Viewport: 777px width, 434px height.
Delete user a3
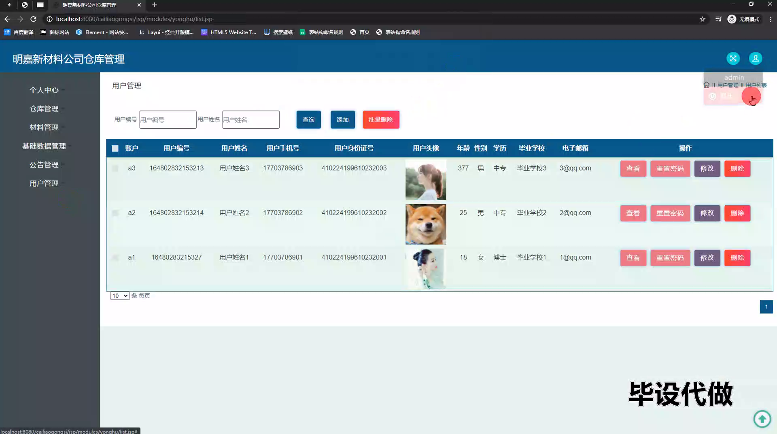pos(737,169)
